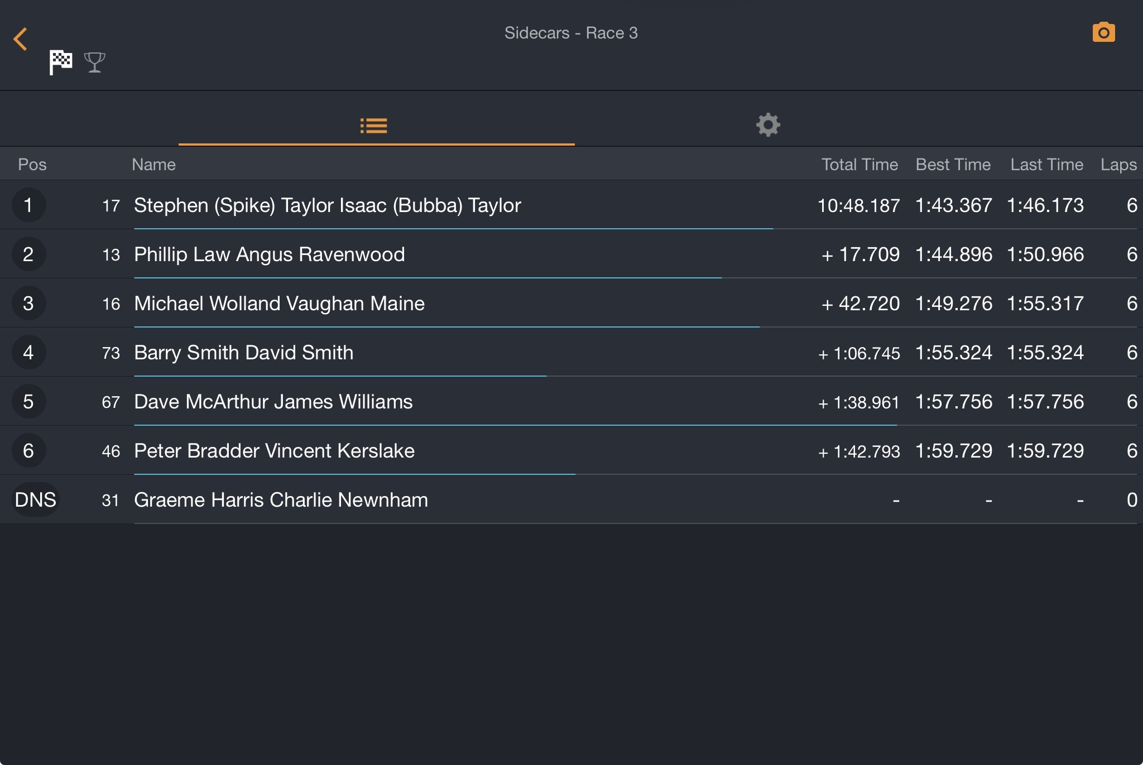Select Phillip Law Angus Ravenwood row
The height and width of the screenshot is (765, 1143).
[x=571, y=254]
